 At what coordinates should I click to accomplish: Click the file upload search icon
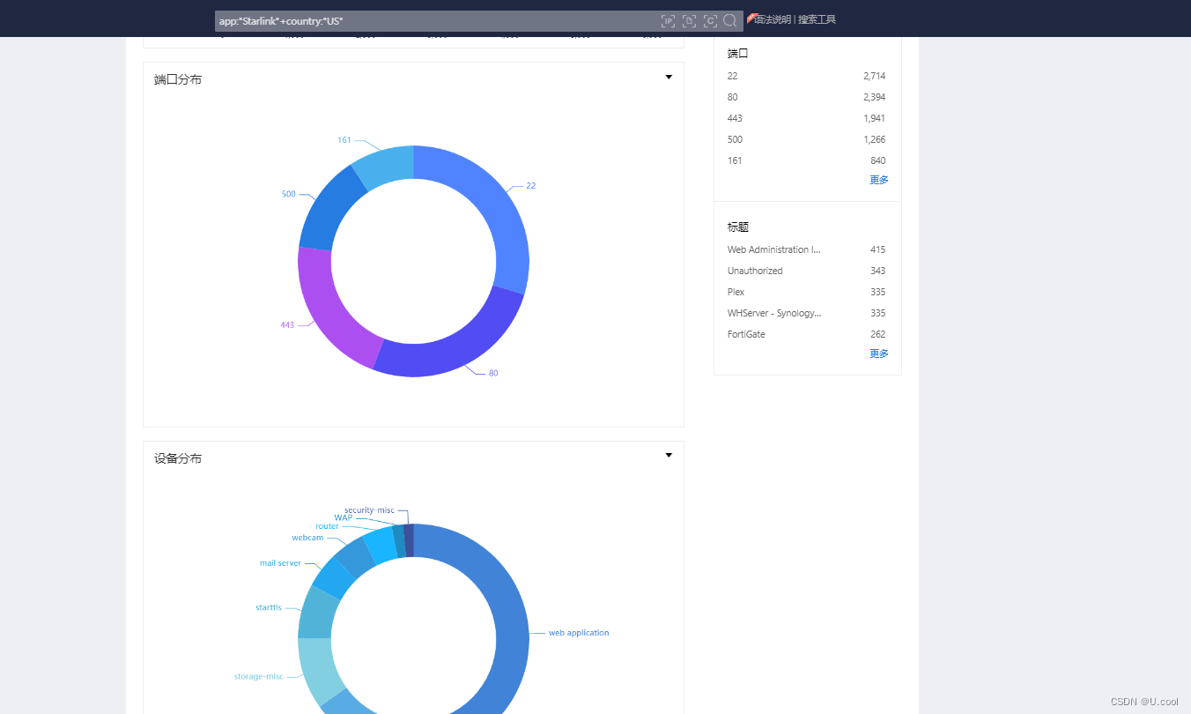coord(690,20)
